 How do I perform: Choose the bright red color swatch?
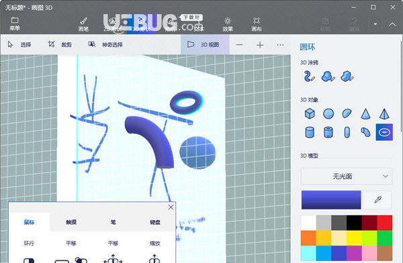(385, 223)
